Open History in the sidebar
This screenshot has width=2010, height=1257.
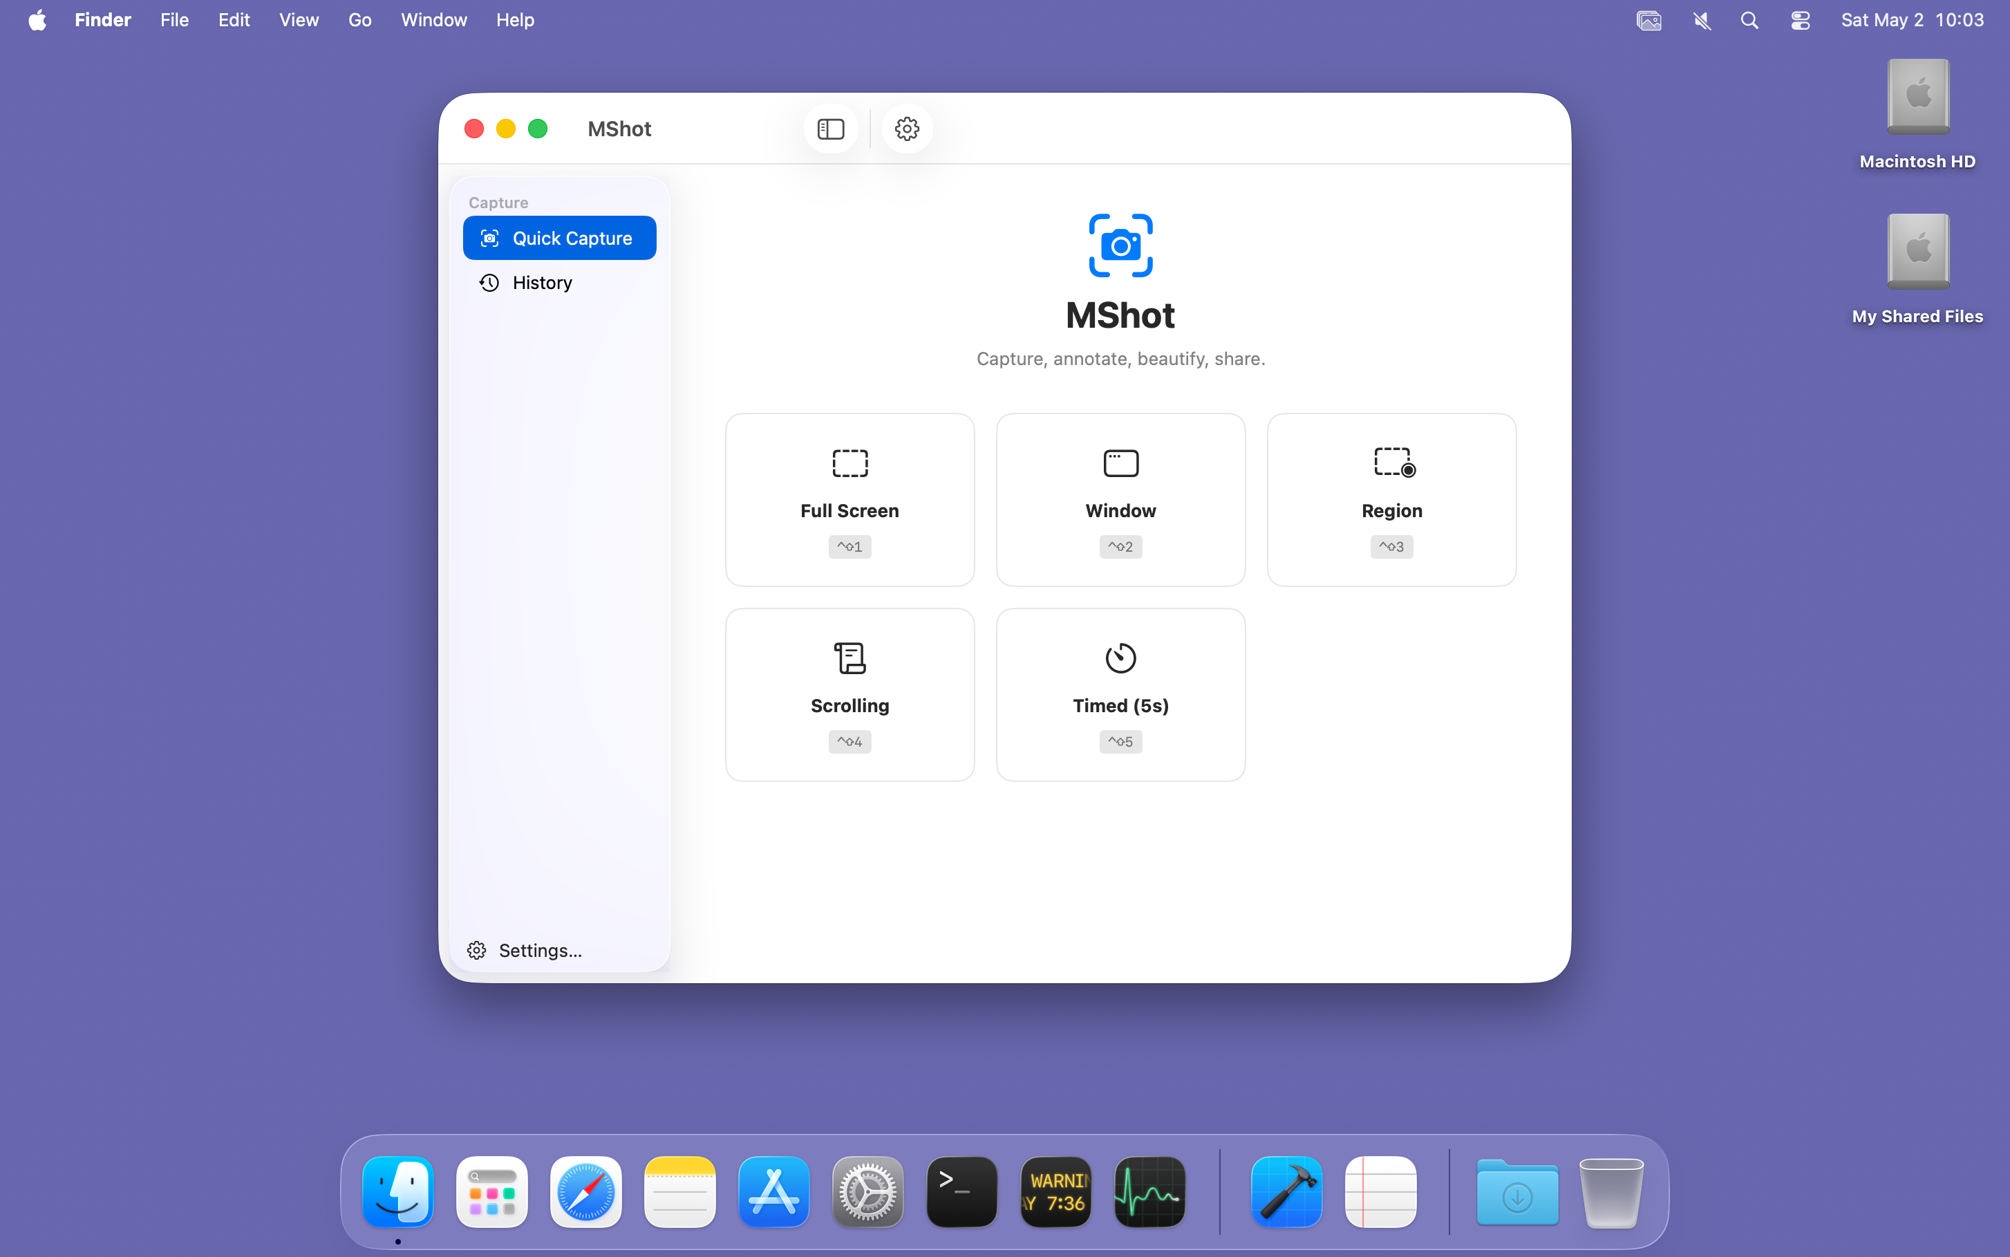[x=559, y=283]
